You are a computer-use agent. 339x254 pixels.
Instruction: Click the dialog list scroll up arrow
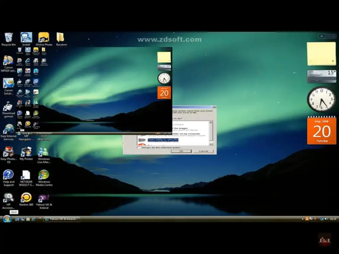point(211,122)
